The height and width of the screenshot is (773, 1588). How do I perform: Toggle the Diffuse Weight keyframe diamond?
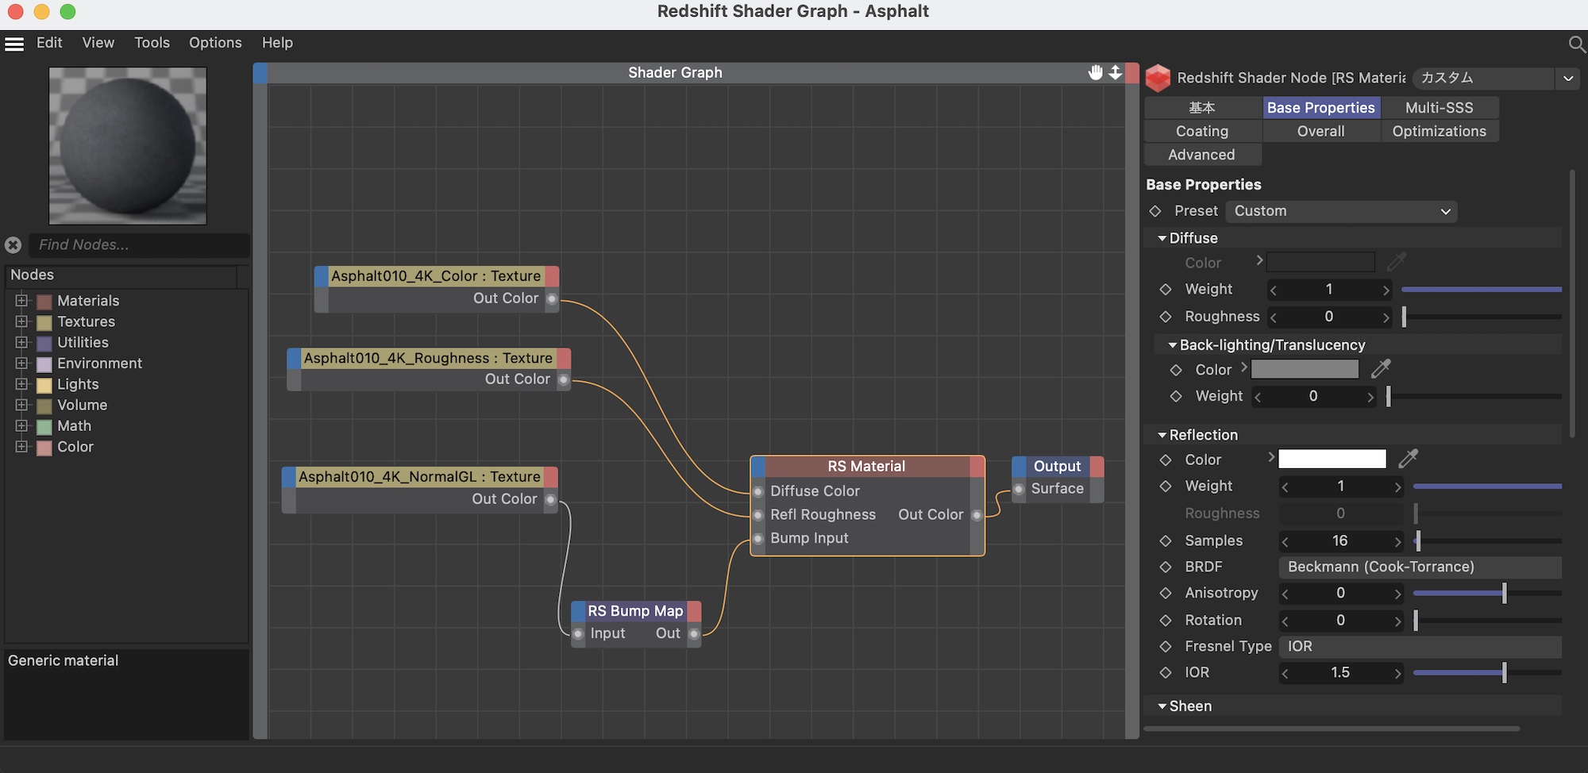(1166, 290)
